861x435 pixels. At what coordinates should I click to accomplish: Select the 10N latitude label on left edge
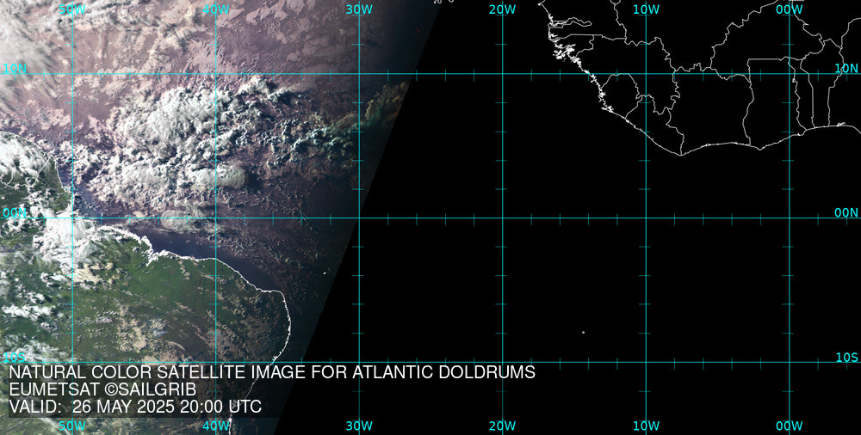click(x=15, y=69)
